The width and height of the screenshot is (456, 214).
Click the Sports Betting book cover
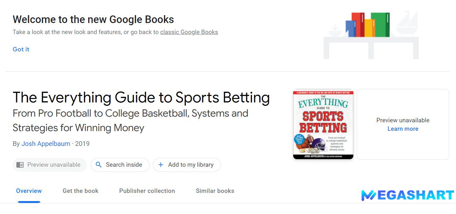pos(323,124)
